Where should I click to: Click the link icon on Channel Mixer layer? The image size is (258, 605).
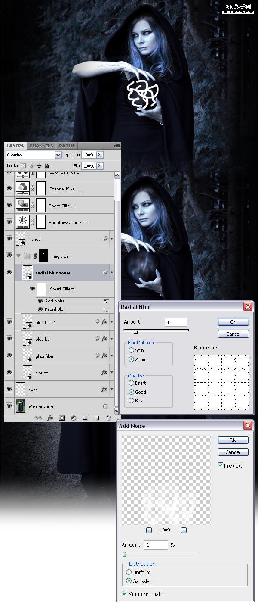pyautogui.click(x=32, y=189)
